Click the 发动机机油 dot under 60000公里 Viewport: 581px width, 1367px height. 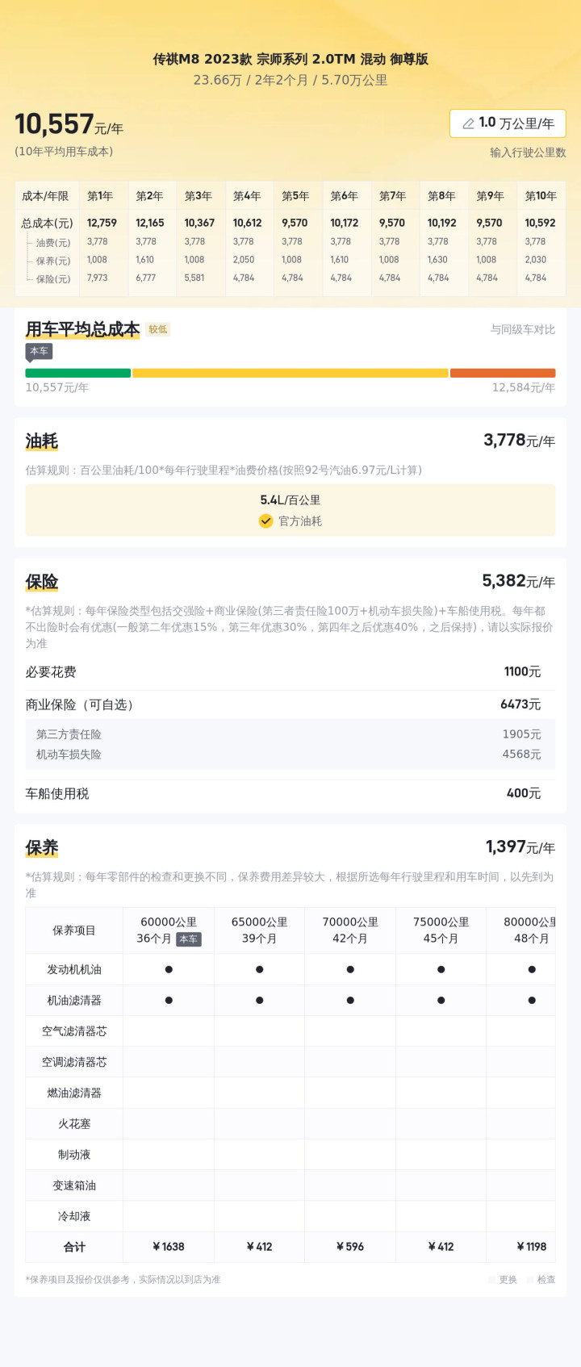[169, 970]
